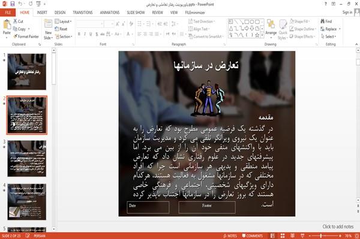
Task: Click the Reset slide button
Action: (x=61, y=29)
